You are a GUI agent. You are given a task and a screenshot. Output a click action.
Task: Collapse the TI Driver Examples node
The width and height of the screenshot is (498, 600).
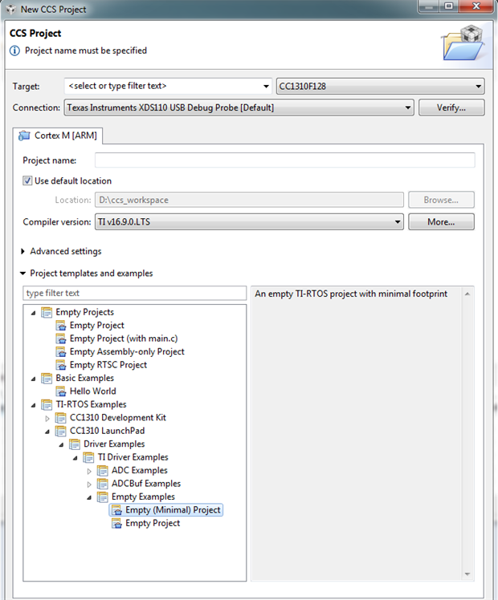point(76,458)
